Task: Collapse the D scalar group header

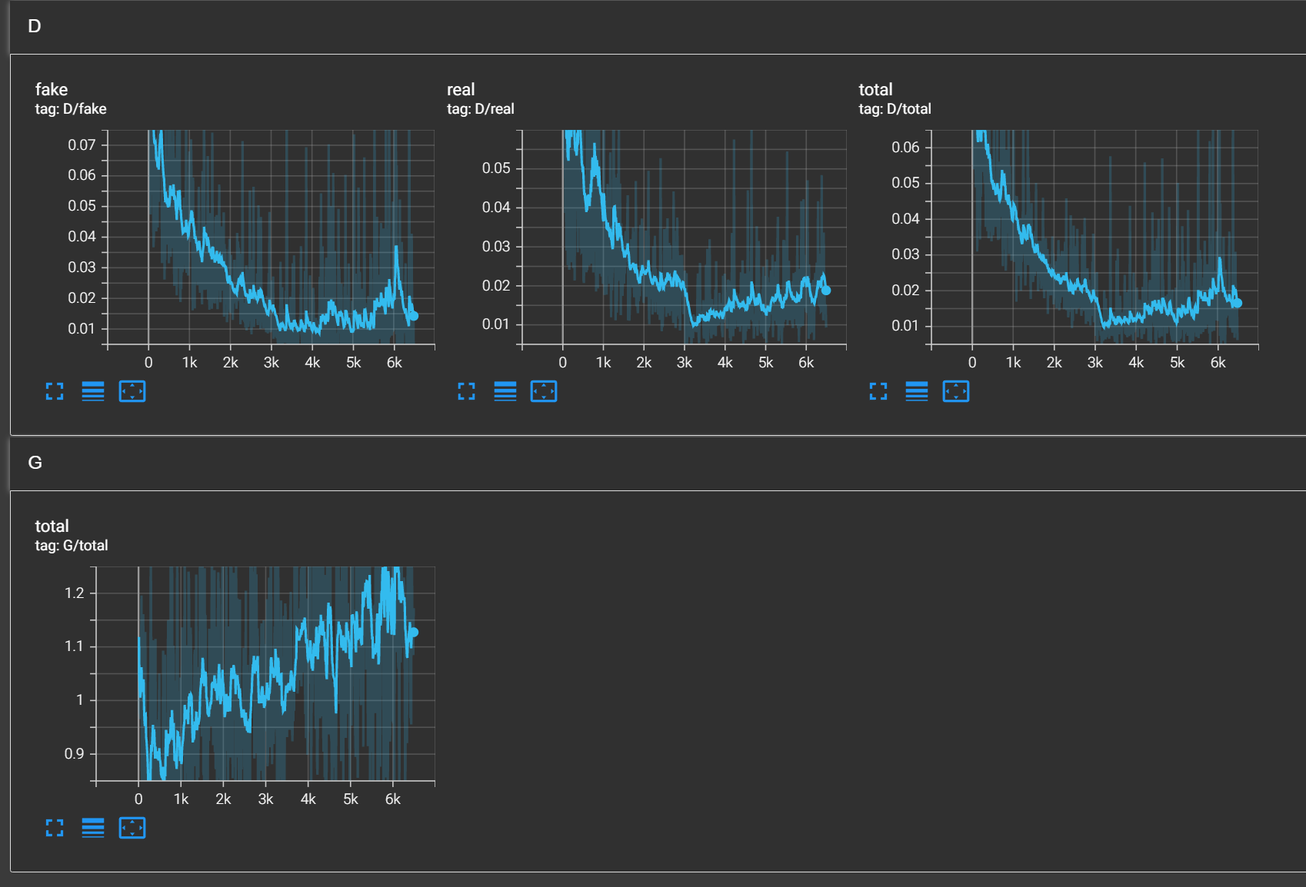Action: (658, 27)
